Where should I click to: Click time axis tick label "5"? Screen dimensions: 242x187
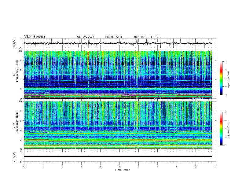tap(119, 167)
